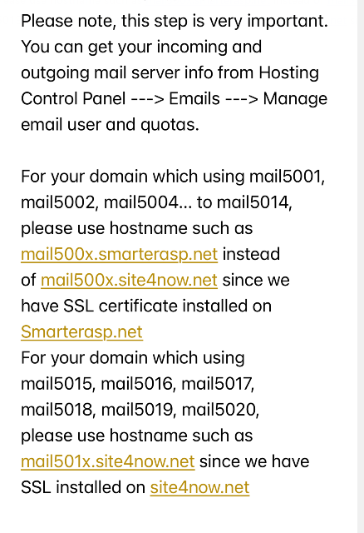Click the word 'Emails' in the path
This screenshot has height=533, width=364.
194,98
